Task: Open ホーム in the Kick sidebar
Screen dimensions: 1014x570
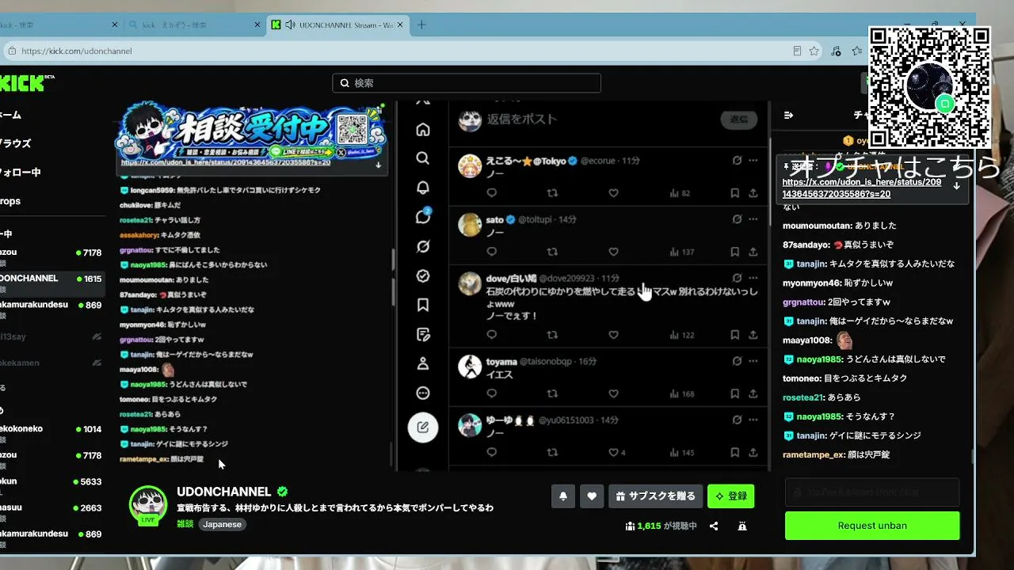Action: coord(11,115)
